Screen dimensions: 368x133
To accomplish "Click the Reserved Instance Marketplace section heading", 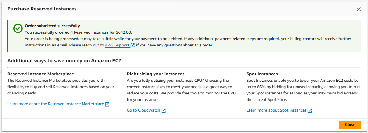I will 41,74.
